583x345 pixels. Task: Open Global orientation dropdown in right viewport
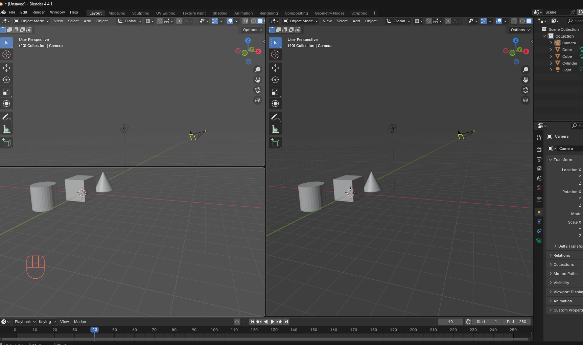[x=398, y=21]
